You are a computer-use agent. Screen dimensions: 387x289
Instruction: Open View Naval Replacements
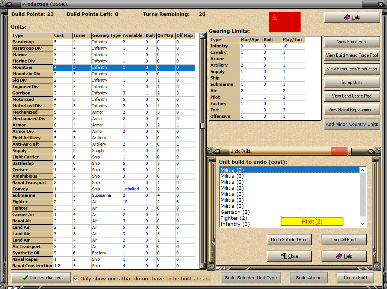point(352,110)
